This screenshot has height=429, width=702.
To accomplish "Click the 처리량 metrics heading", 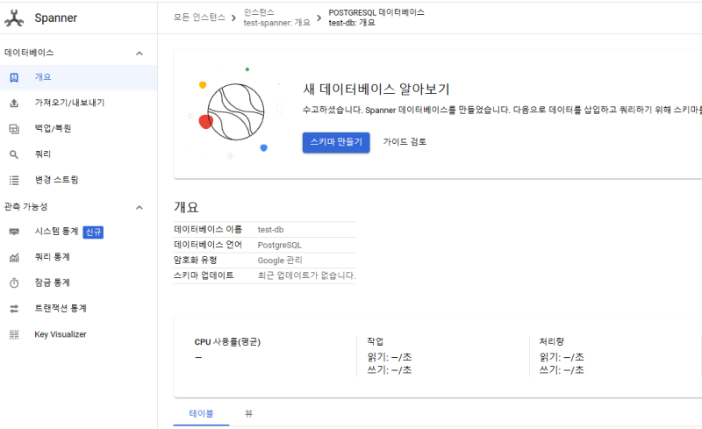I will [x=552, y=341].
